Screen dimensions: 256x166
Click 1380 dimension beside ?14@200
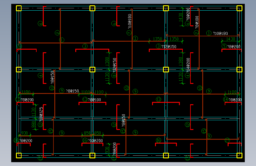[180, 61]
